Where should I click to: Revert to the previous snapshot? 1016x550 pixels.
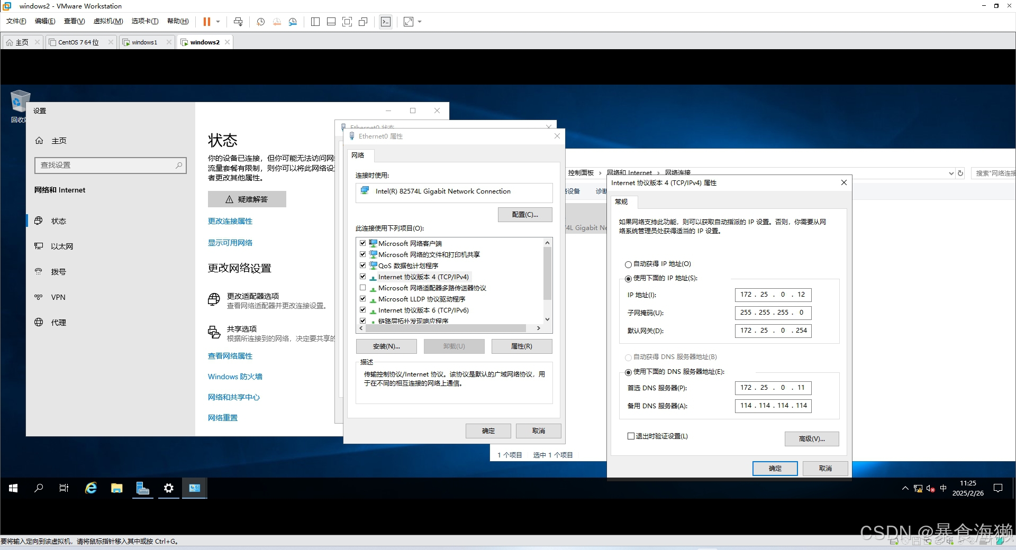coord(277,22)
